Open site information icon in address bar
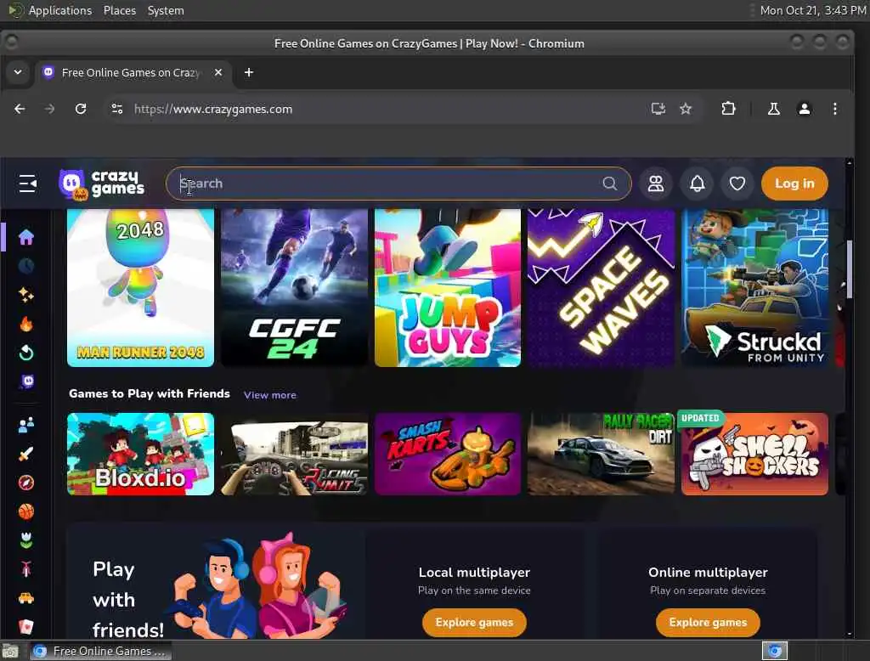This screenshot has width=870, height=661. (117, 109)
